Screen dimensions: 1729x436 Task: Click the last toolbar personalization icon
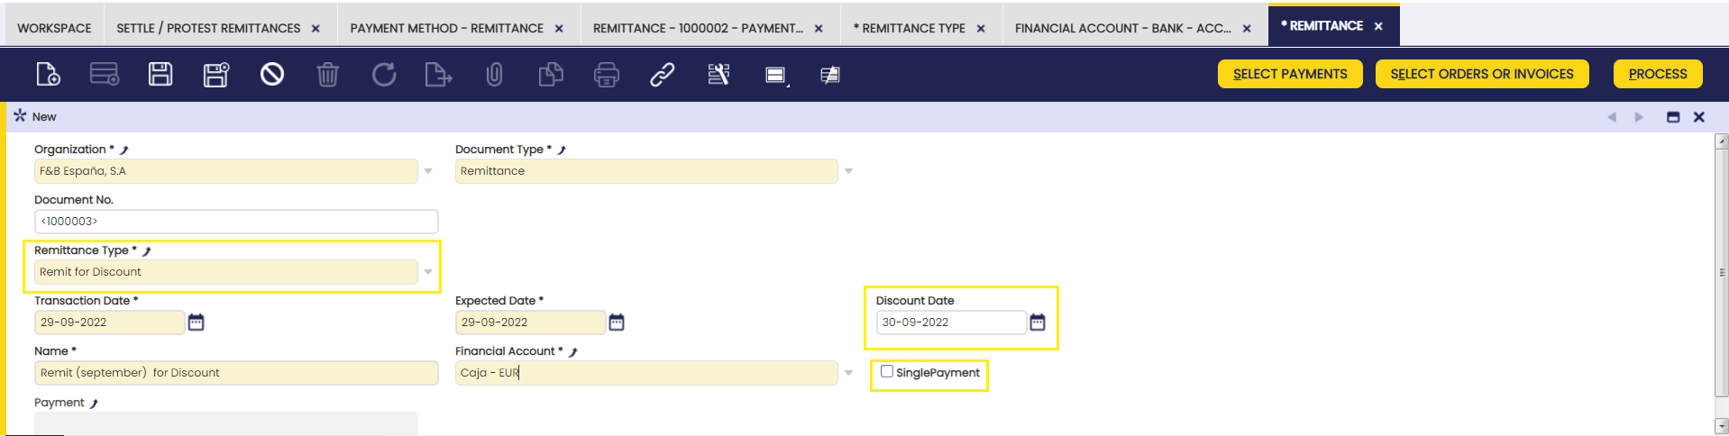[830, 75]
